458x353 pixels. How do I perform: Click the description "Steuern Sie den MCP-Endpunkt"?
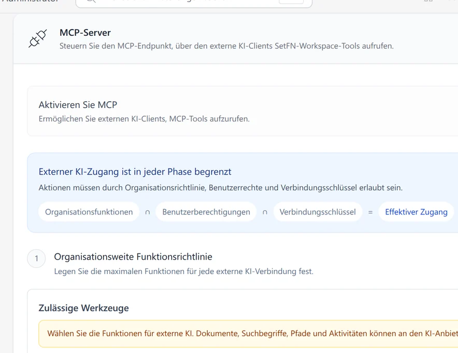point(226,46)
